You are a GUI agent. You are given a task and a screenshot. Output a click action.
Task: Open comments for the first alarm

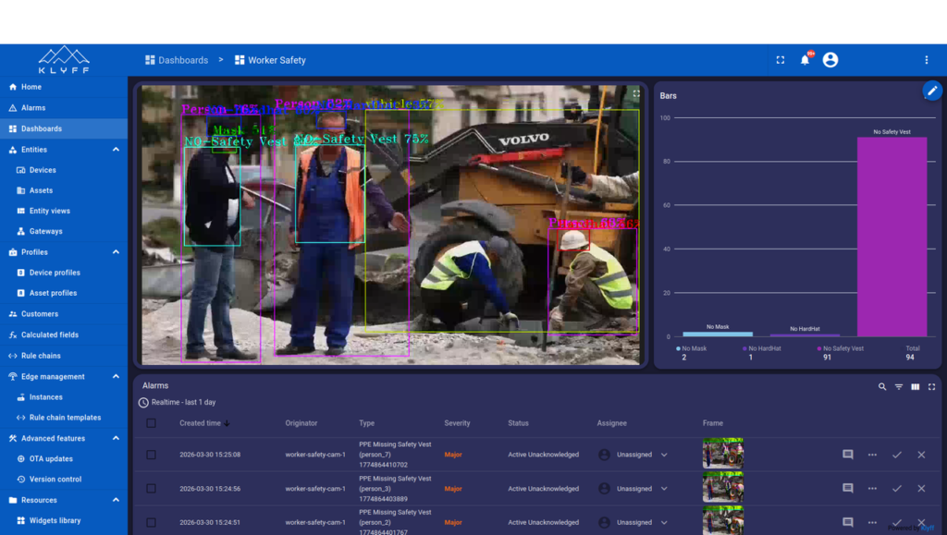[x=847, y=455]
